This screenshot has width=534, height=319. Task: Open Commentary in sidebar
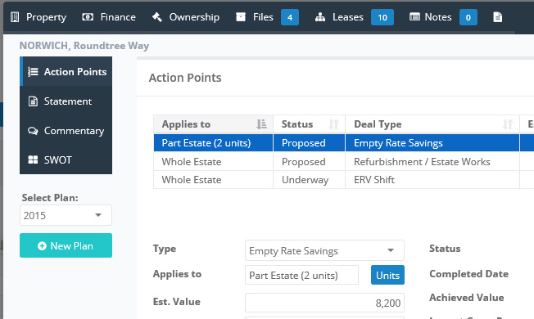[66, 131]
